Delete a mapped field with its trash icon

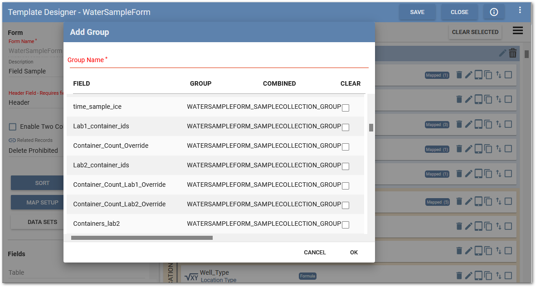(x=459, y=74)
